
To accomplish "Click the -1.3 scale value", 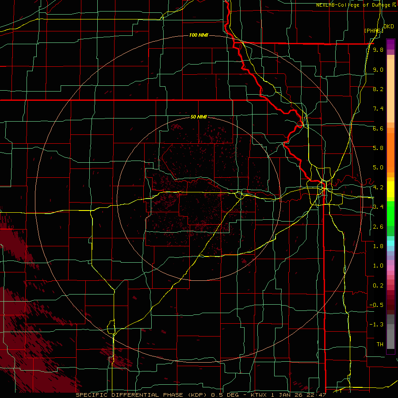I will [376, 325].
